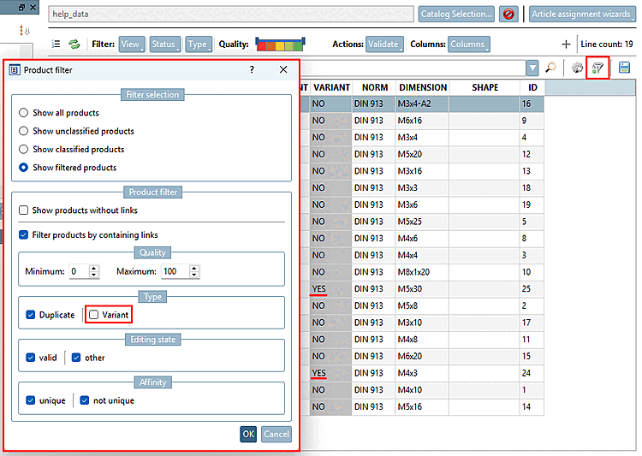Click the magnifier search icon

coord(550,68)
